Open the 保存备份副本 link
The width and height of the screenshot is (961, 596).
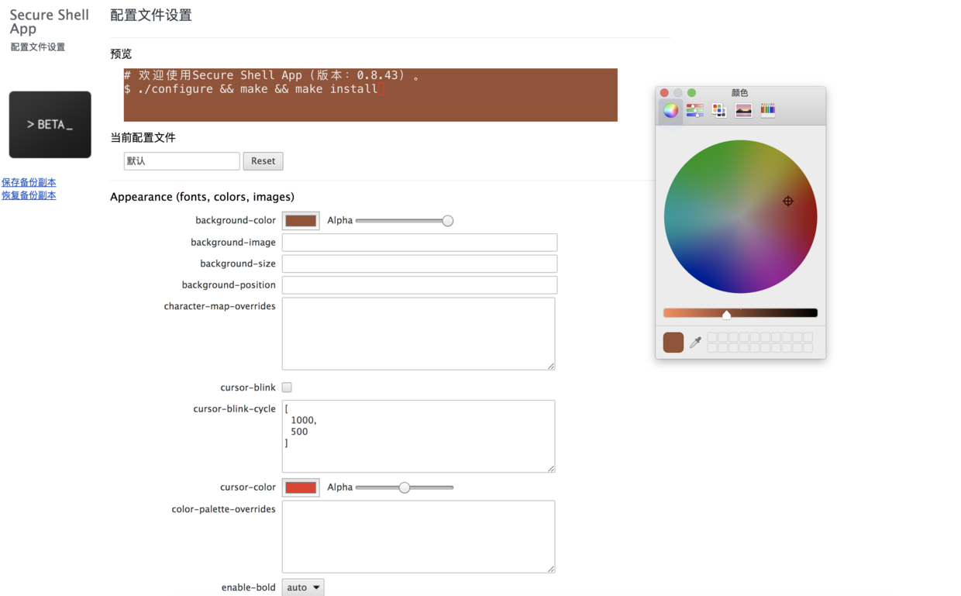coord(29,182)
